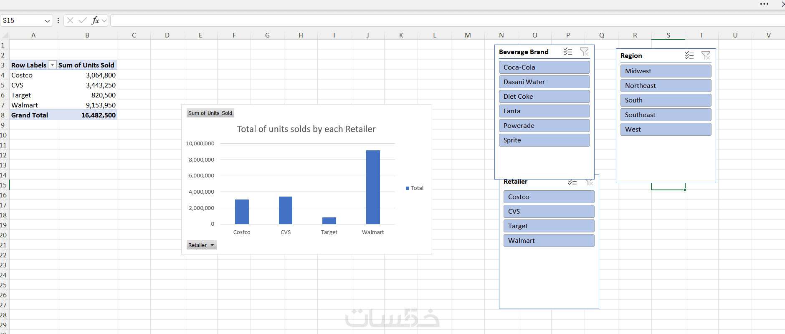
Task: Filter by Diet Coke brand
Action: coord(544,96)
